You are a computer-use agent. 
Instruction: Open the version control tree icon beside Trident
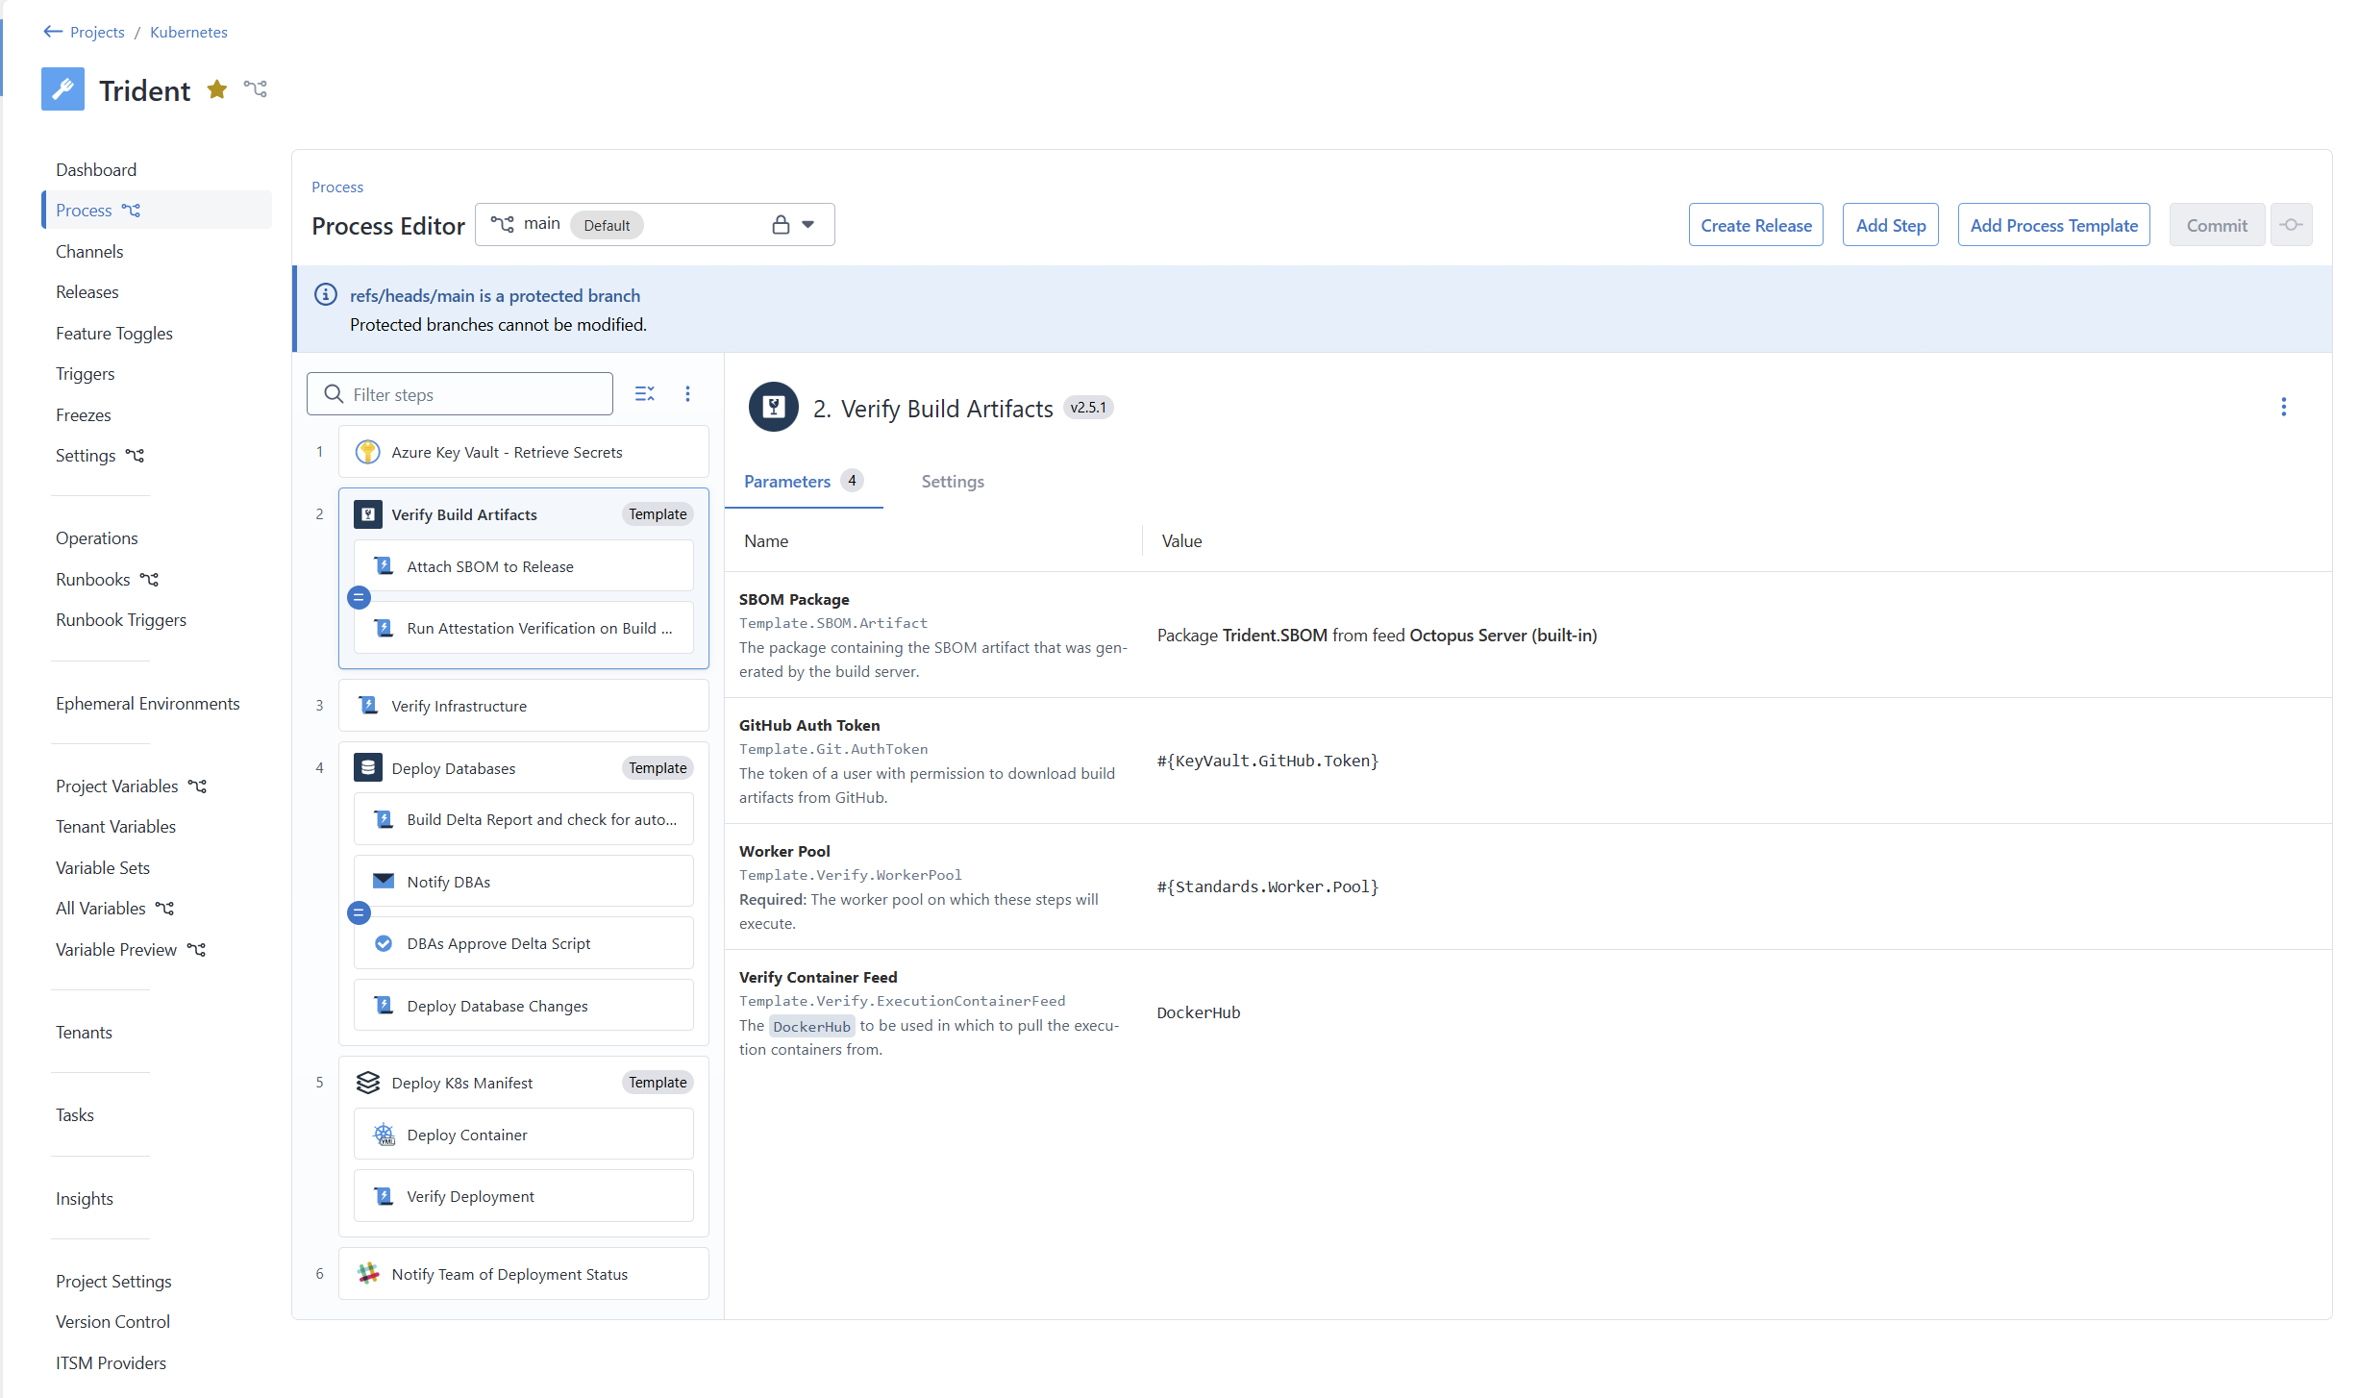255,88
